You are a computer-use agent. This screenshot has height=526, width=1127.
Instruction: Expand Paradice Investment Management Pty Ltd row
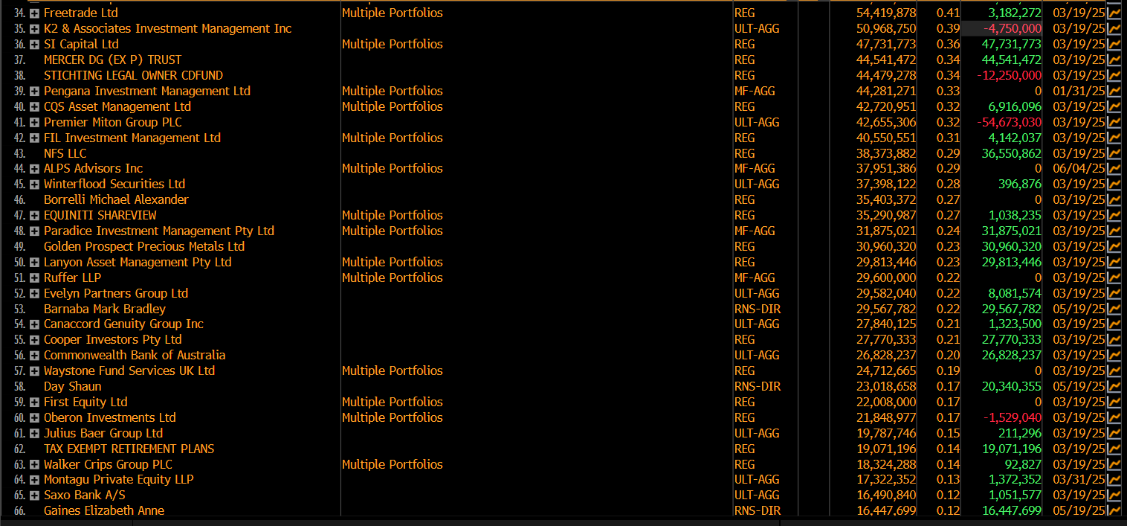pos(34,231)
